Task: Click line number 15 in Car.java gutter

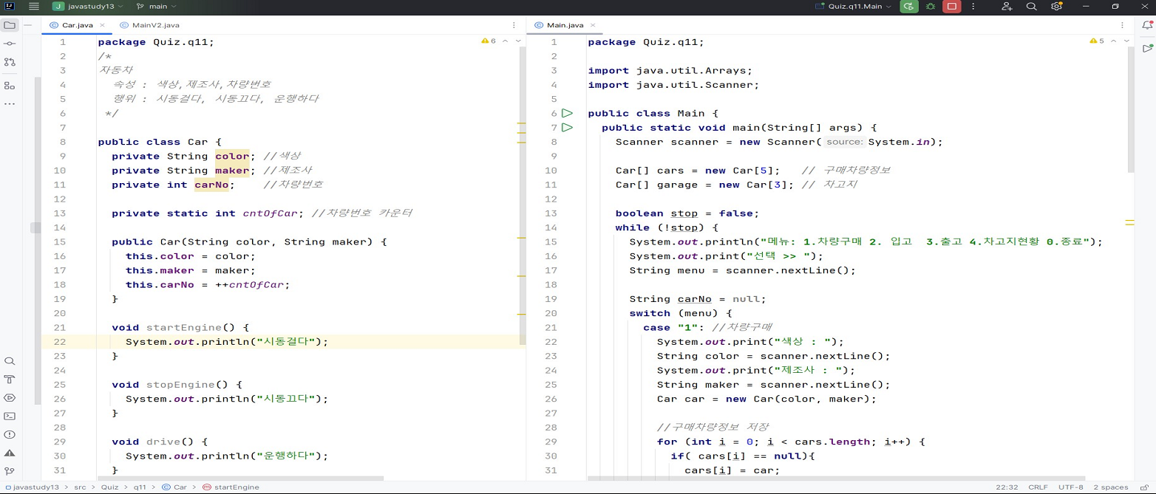Action: click(60, 242)
